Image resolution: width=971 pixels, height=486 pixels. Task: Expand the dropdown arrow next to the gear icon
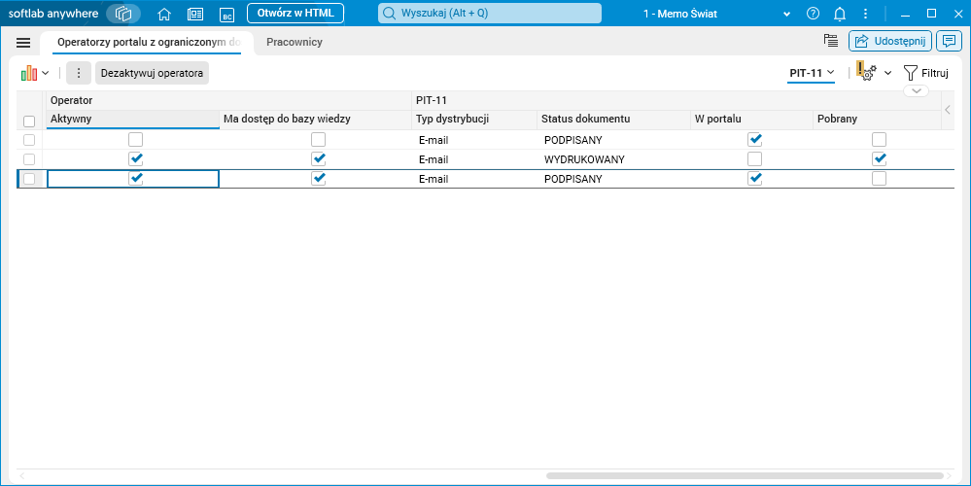tap(887, 73)
